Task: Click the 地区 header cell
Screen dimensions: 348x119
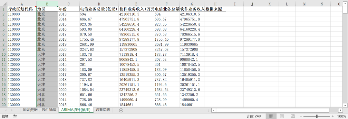Action: [x=47, y=9]
